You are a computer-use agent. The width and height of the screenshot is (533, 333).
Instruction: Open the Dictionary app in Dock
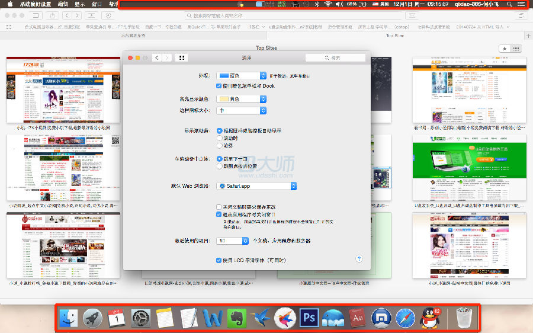point(358,318)
